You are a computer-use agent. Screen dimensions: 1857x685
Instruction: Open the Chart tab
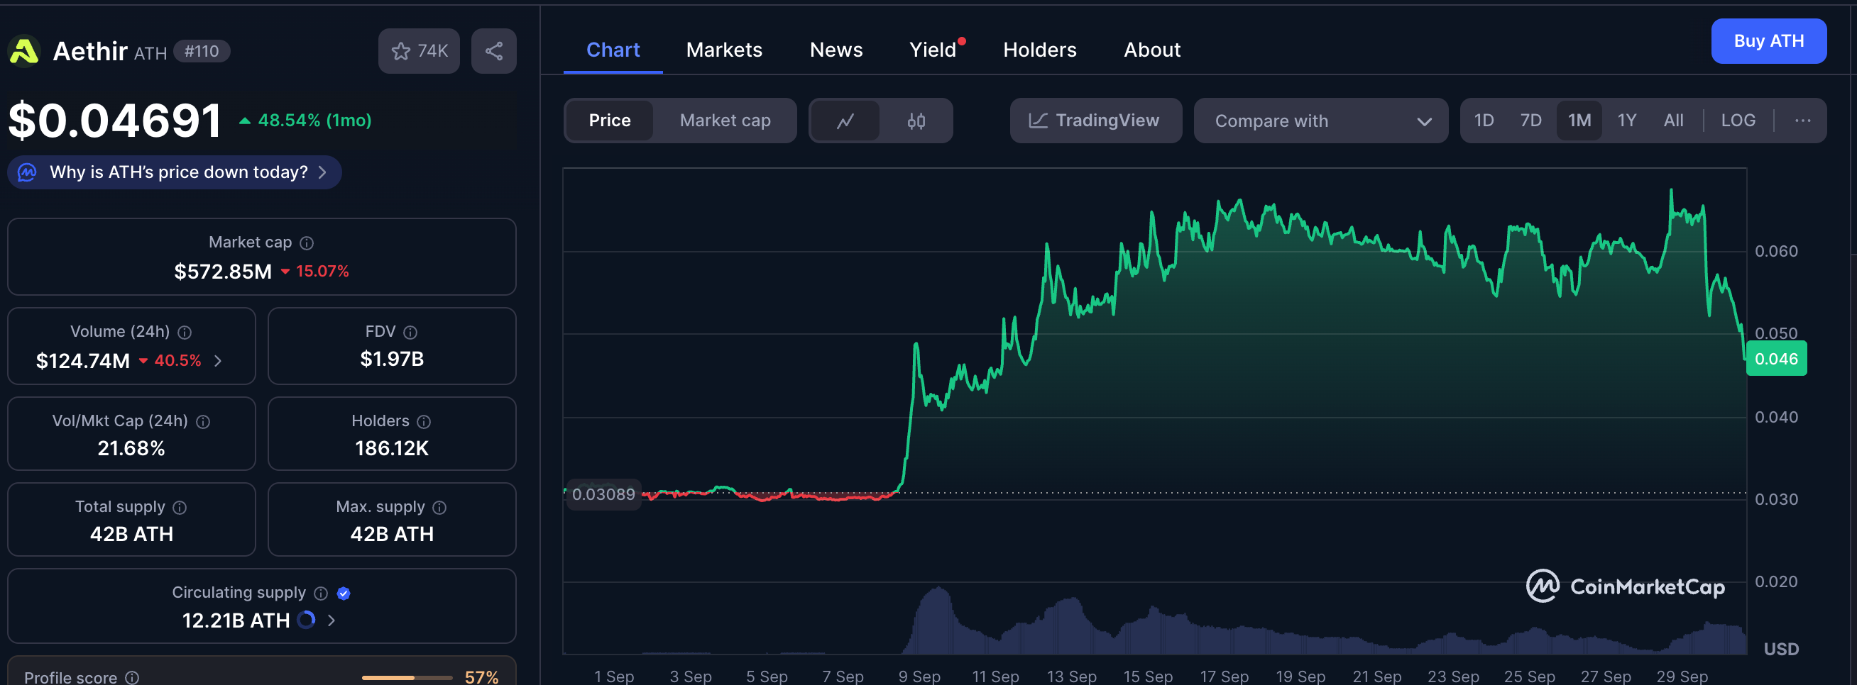click(613, 50)
